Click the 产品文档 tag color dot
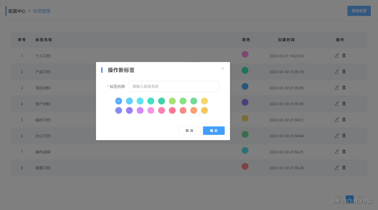The image size is (378, 210). coord(245,70)
